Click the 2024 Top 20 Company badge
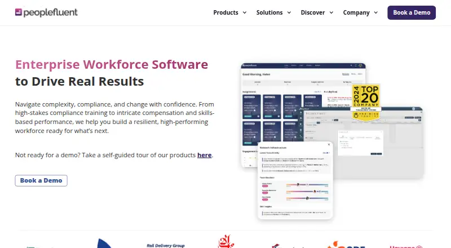451x248 pixels. [x=366, y=103]
